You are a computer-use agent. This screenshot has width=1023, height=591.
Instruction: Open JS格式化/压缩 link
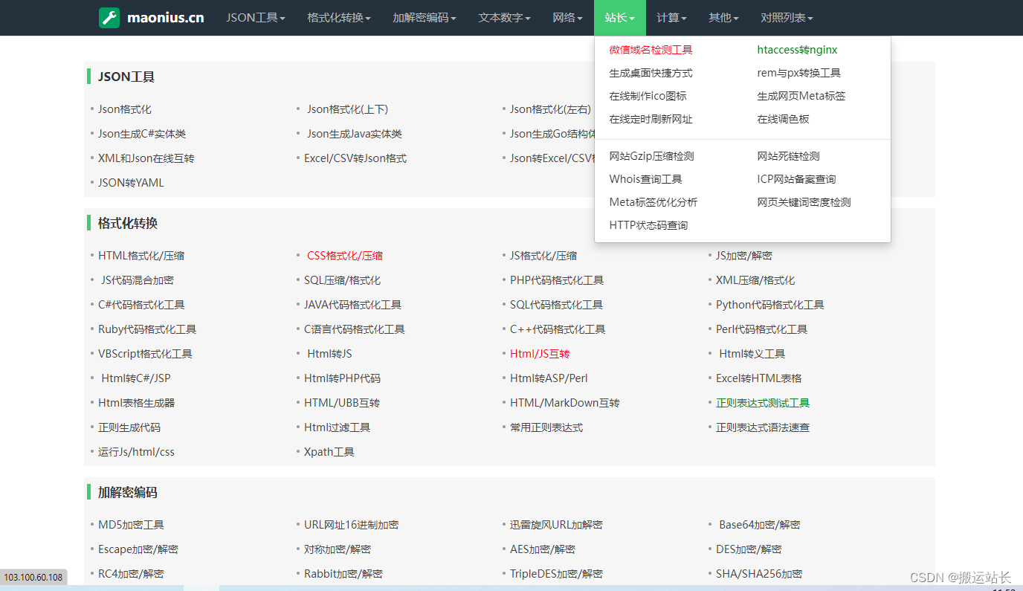543,256
